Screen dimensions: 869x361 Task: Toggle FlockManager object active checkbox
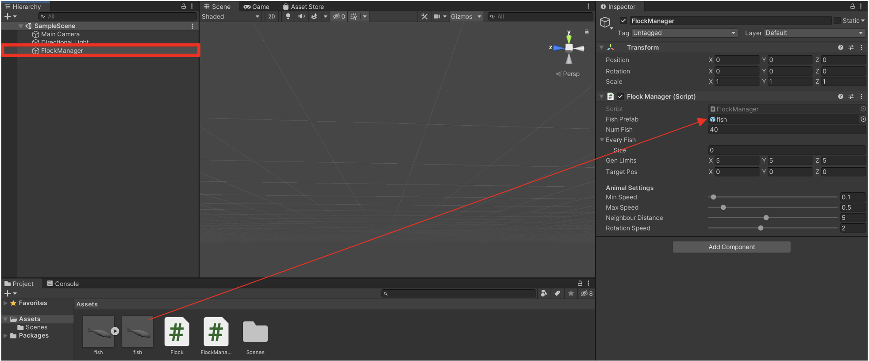[x=623, y=21]
